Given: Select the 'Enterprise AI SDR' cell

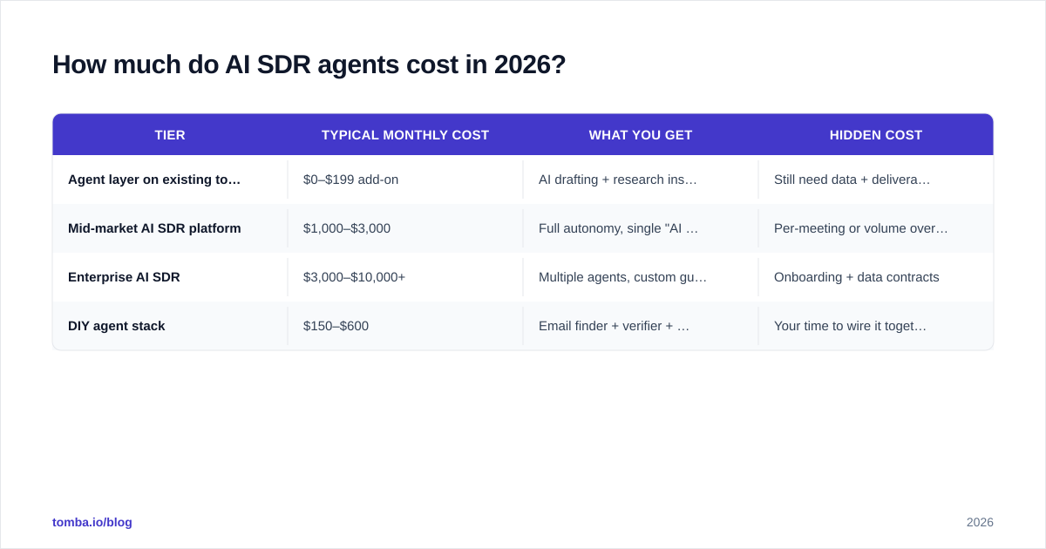Looking at the screenshot, I should (x=170, y=277).
